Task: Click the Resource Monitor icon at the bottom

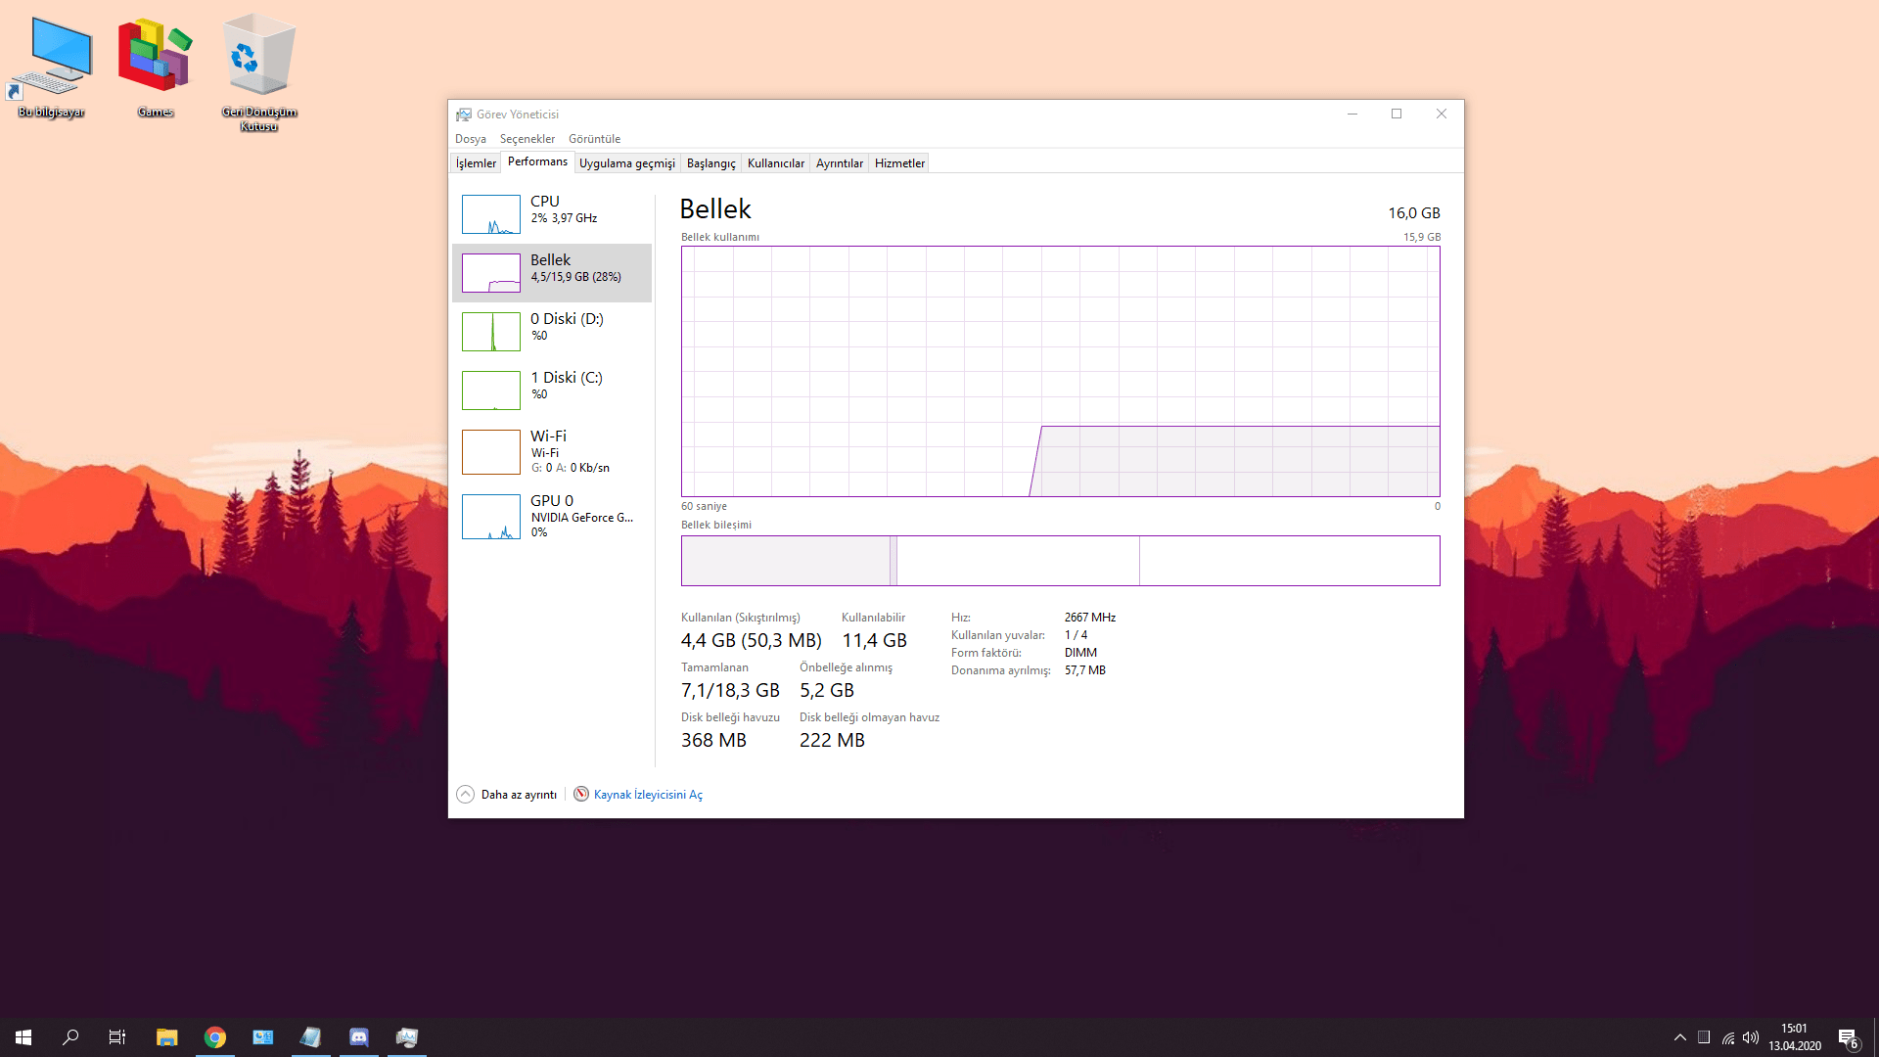Action: (x=581, y=794)
